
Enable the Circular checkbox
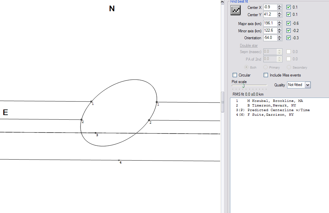click(235, 75)
